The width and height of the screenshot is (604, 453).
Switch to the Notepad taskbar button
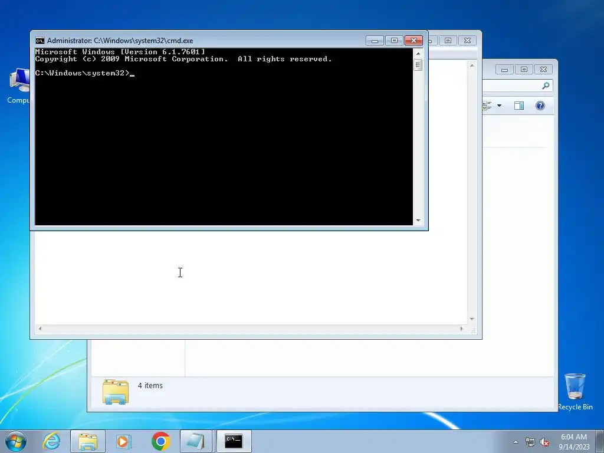pyautogui.click(x=196, y=441)
